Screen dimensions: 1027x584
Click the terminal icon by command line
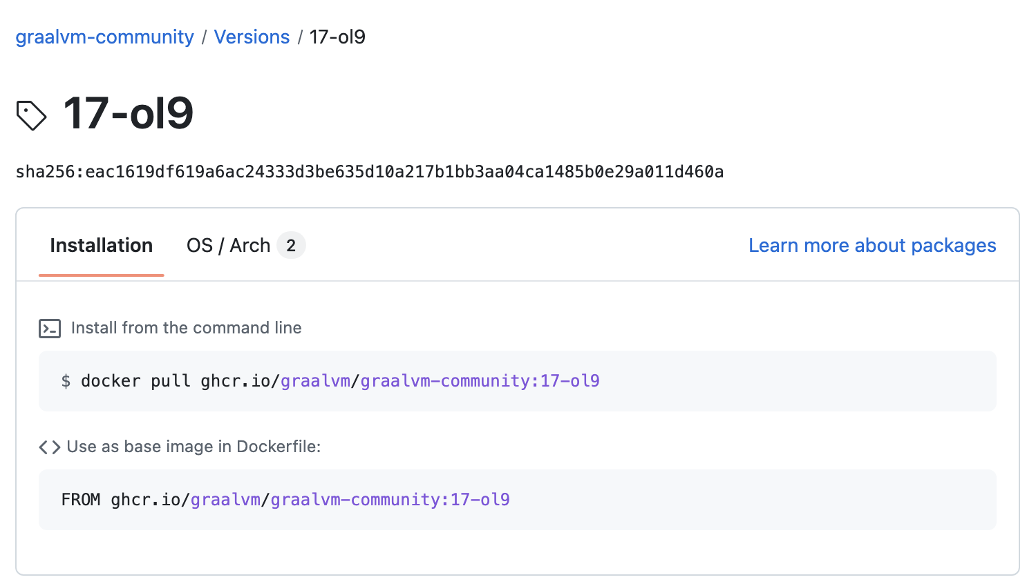[50, 328]
